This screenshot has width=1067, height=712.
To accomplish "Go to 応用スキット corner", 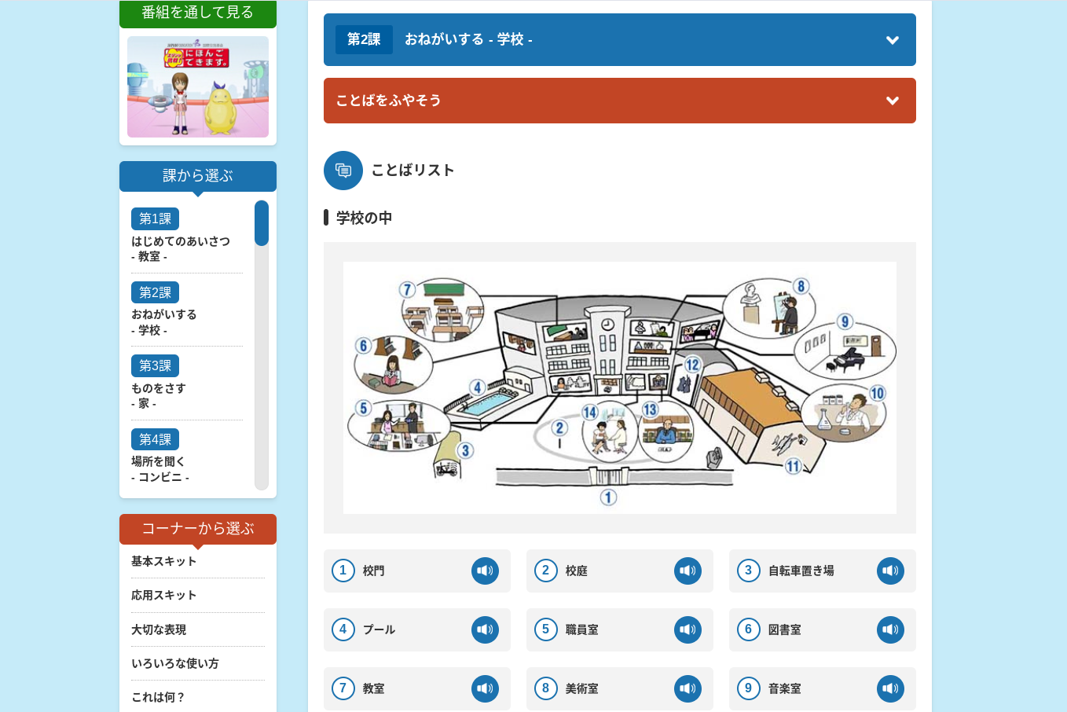I will pos(164,595).
